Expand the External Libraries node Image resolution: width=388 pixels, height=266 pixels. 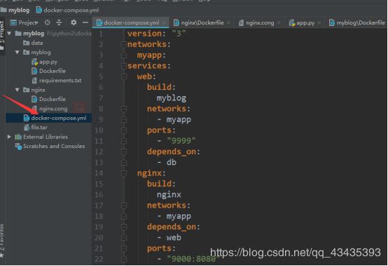point(9,137)
